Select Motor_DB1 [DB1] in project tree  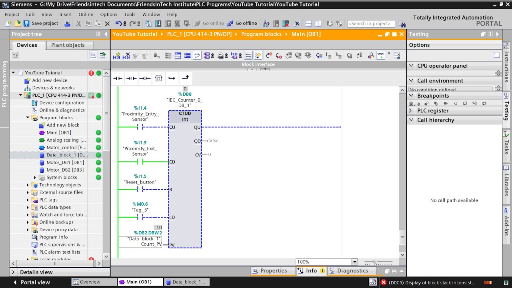(65, 162)
